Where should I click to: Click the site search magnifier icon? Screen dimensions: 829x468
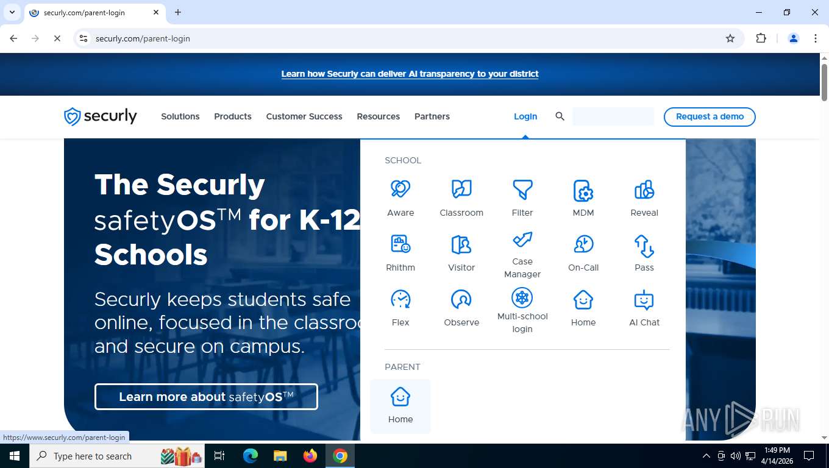(x=560, y=116)
